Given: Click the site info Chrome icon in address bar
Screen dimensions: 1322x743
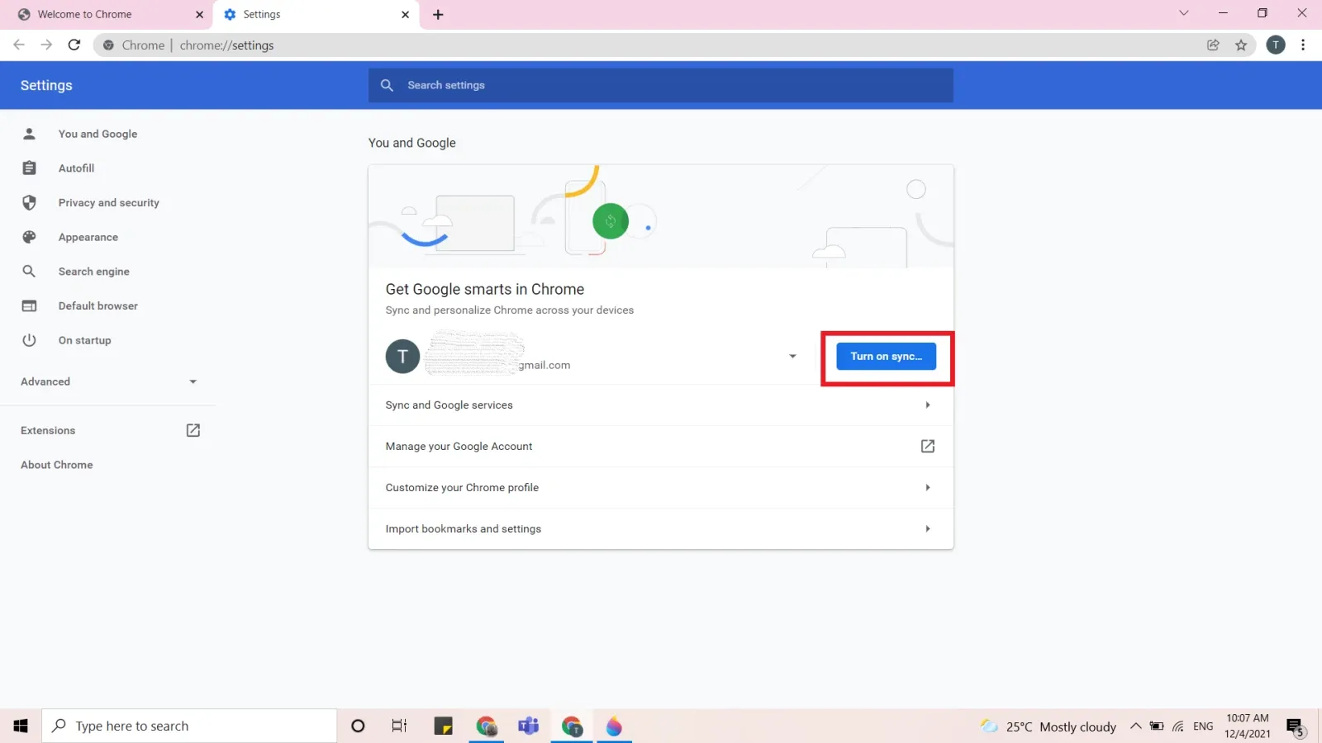Looking at the screenshot, I should (x=108, y=45).
